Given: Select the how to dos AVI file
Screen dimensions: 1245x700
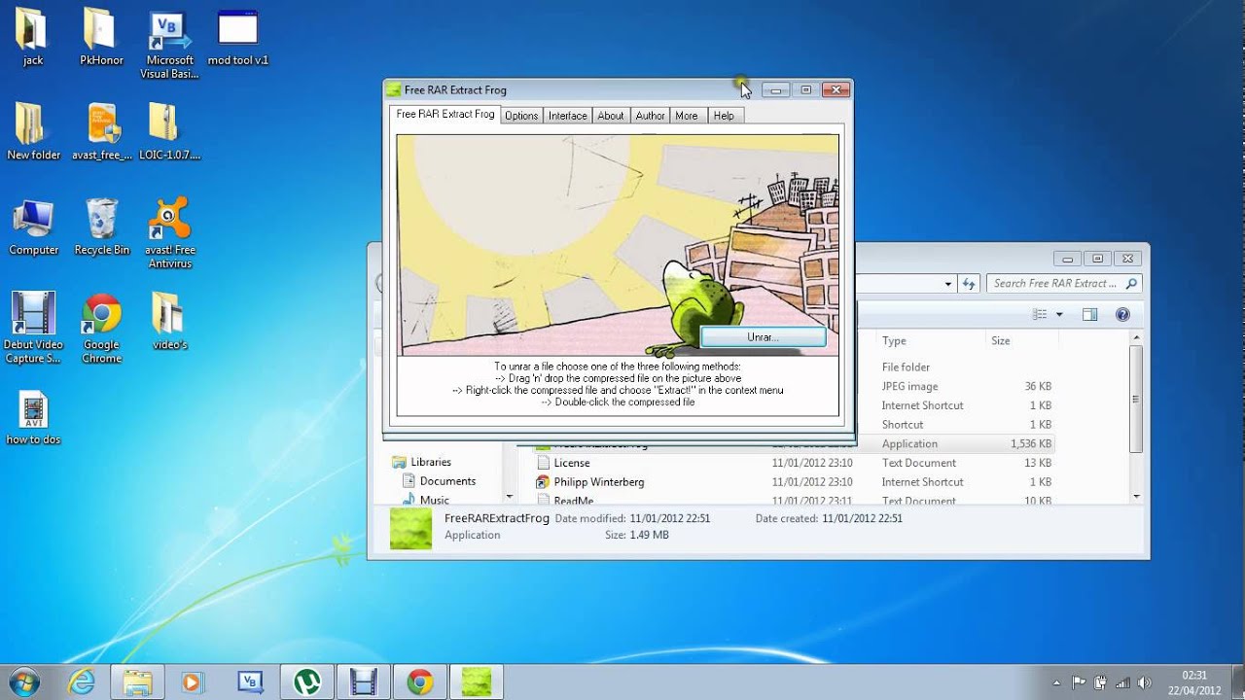Looking at the screenshot, I should coord(33,418).
